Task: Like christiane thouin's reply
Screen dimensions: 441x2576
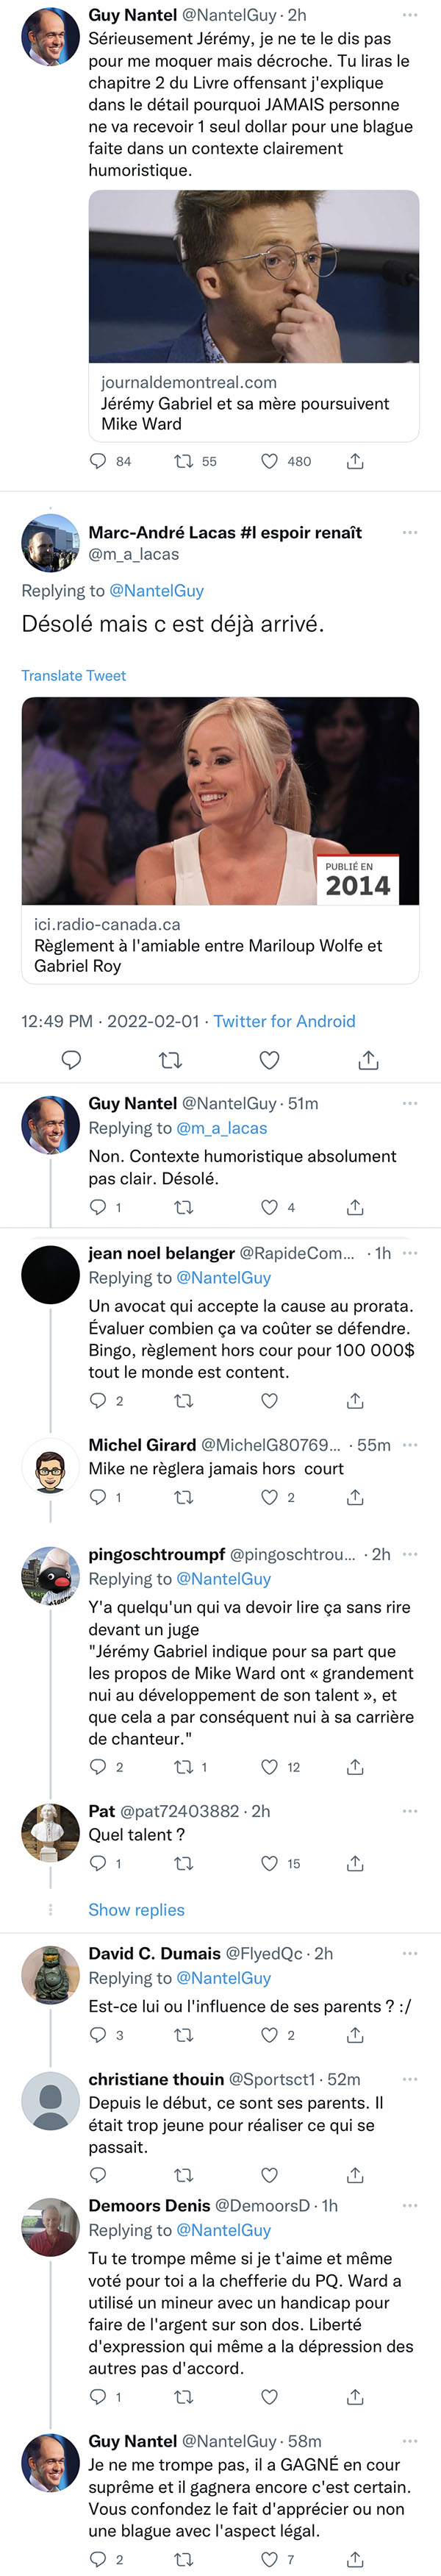Action: coord(269,2175)
